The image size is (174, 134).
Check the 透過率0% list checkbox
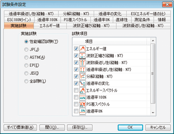coord(76,111)
